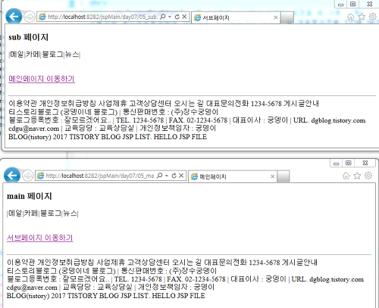This screenshot has width=379, height=308.
Task: Open Favorites star in sub page window
Action: coord(362,17)
